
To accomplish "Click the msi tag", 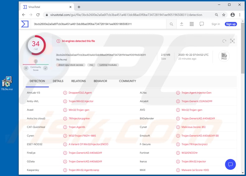I will [x=91, y=65].
